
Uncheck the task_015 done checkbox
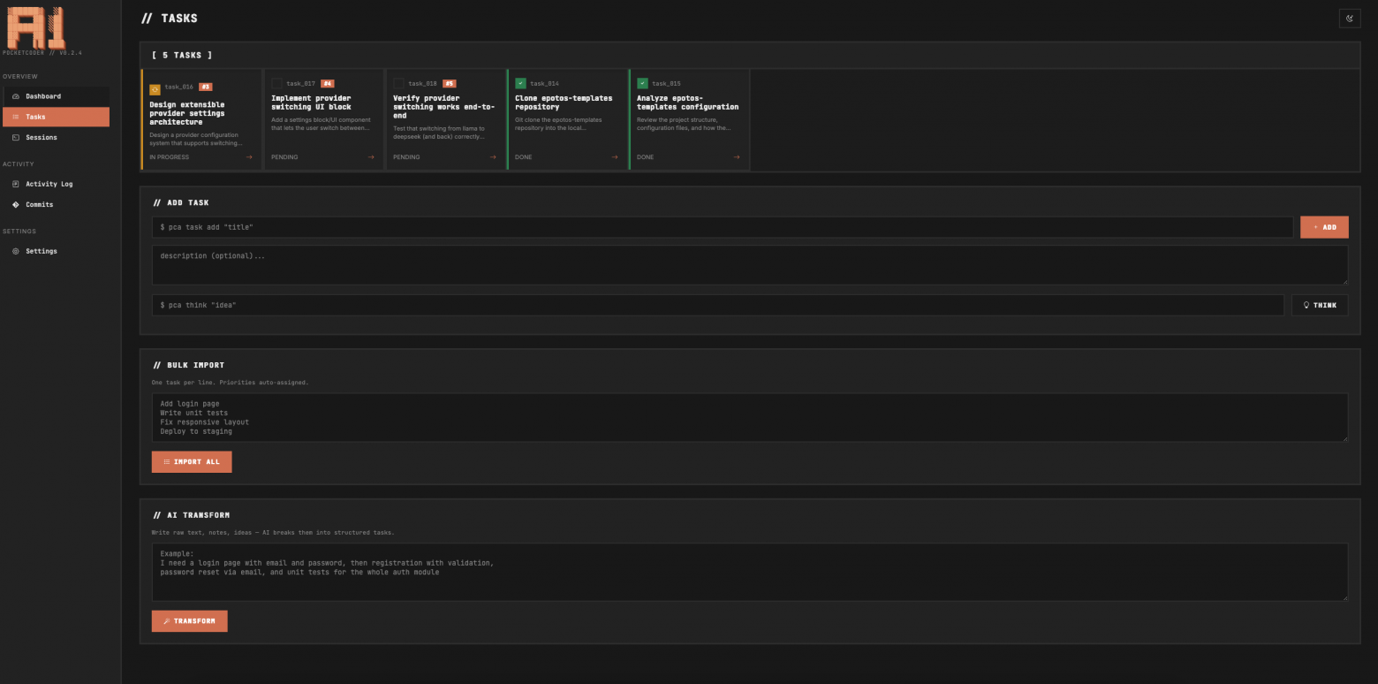[x=642, y=84]
